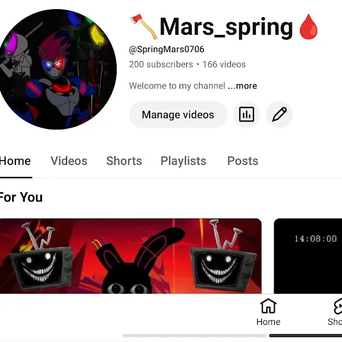
Task: Click the Manage videos button
Action: (x=178, y=115)
